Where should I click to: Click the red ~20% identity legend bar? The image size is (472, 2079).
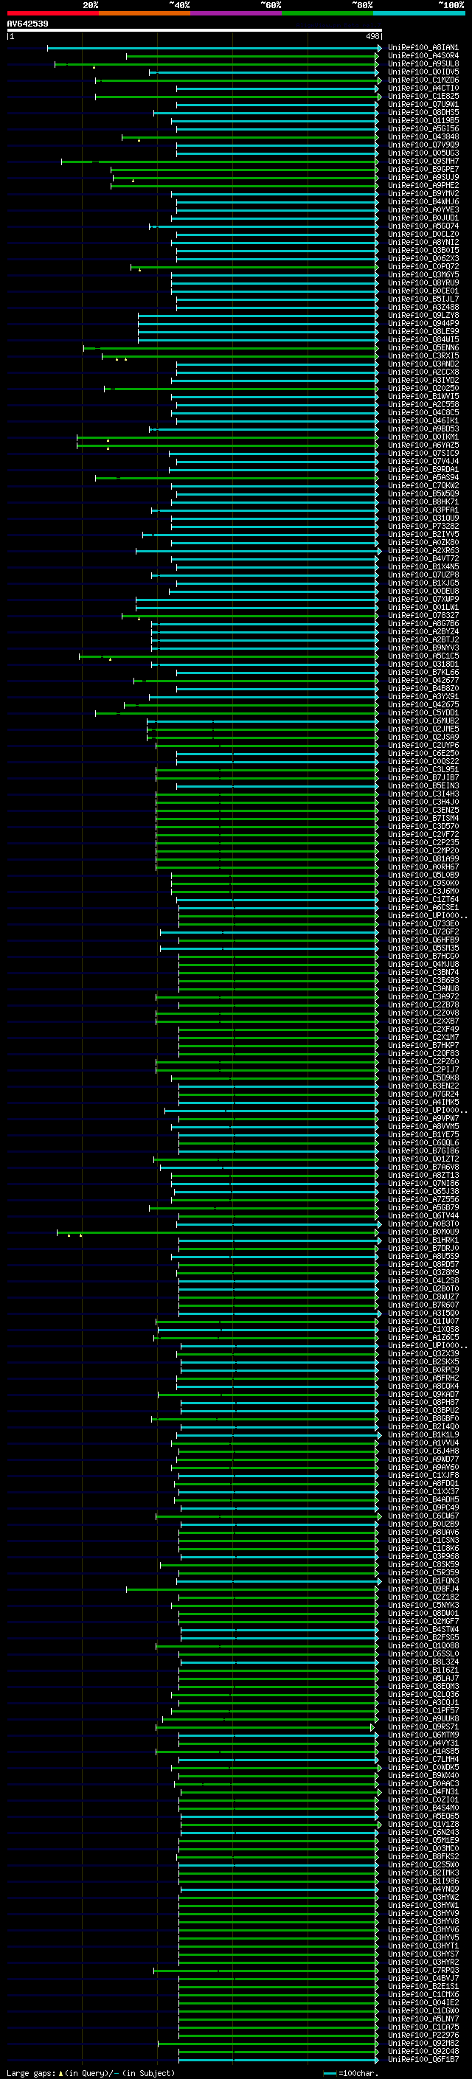(52, 13)
